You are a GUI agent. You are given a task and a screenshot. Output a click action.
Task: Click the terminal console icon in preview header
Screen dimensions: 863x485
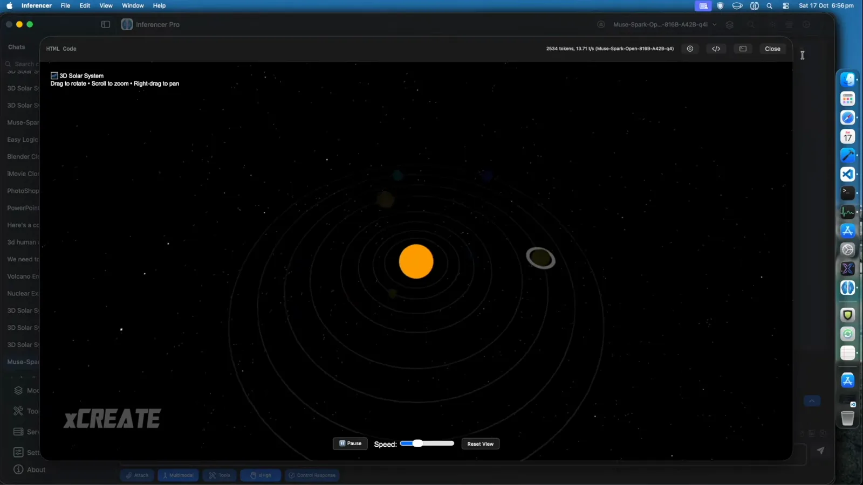coord(743,48)
